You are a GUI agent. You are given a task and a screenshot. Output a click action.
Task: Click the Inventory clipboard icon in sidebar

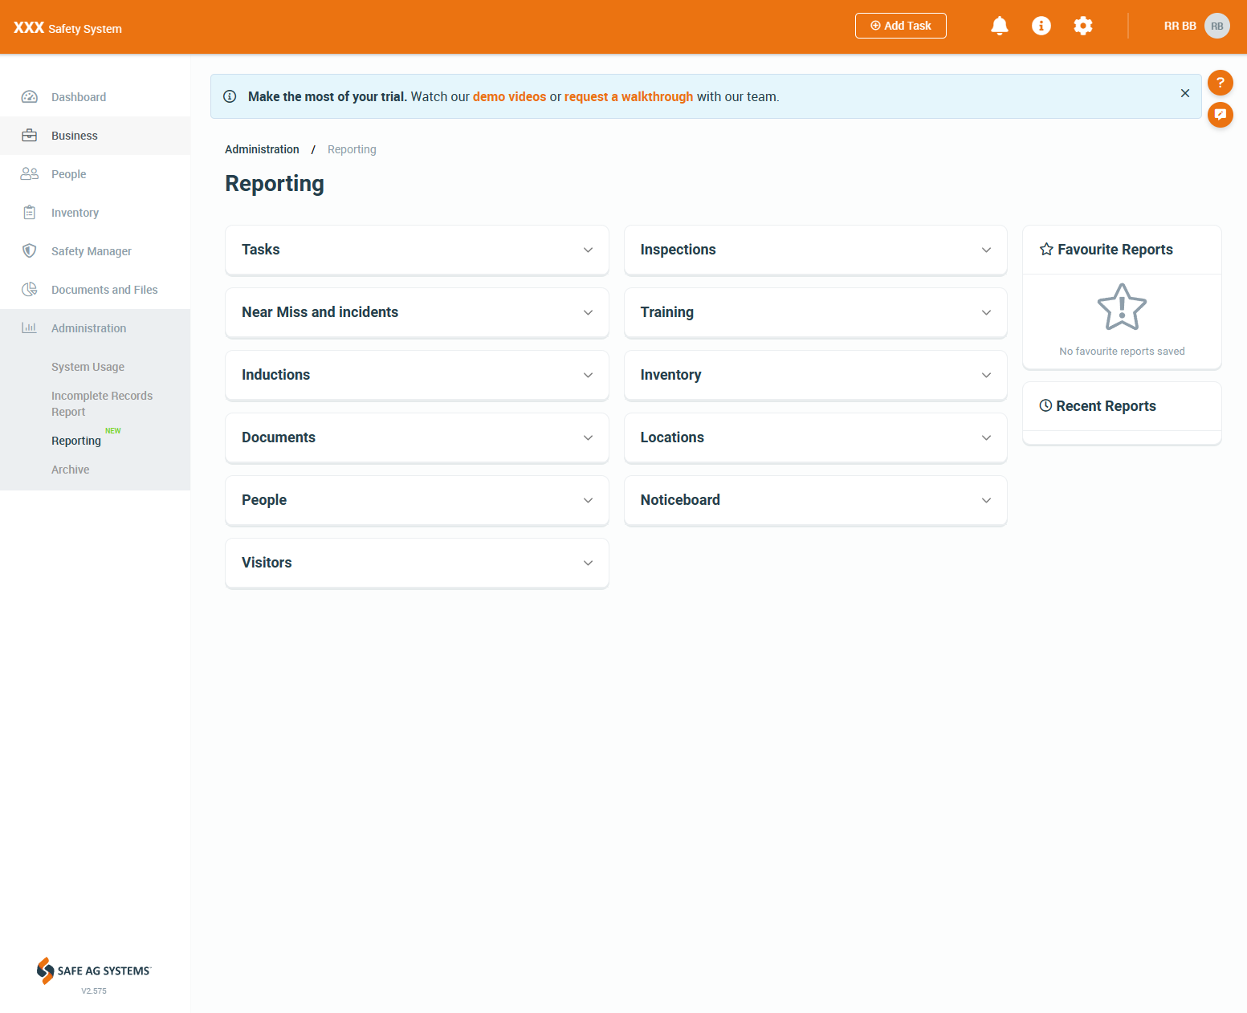tap(30, 213)
